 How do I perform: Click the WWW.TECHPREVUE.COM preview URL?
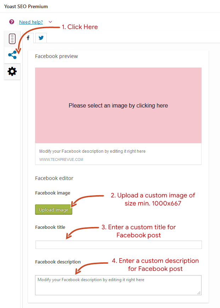click(61, 159)
